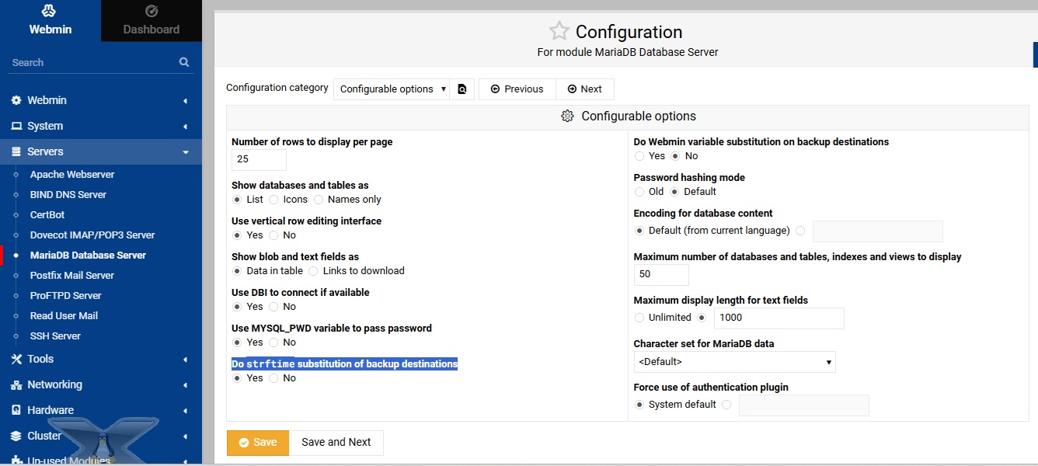Image resolution: width=1038 pixels, height=466 pixels.
Task: Click the Networking icon in sidebar
Action: 16,384
